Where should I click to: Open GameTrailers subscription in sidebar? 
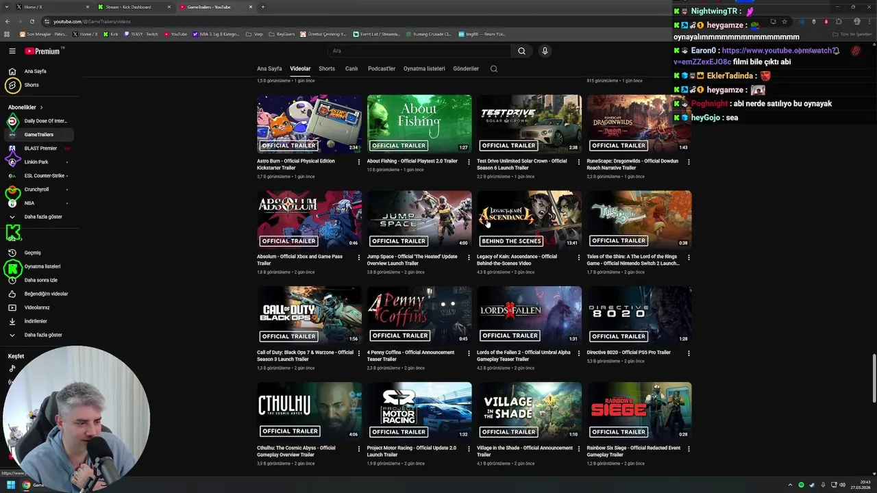38,135
